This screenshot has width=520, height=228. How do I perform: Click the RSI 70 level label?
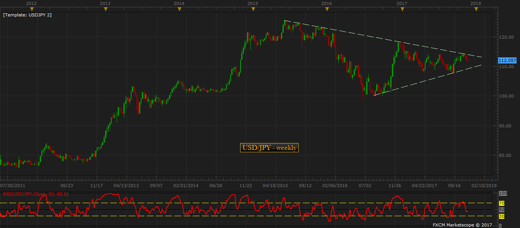pos(502,203)
